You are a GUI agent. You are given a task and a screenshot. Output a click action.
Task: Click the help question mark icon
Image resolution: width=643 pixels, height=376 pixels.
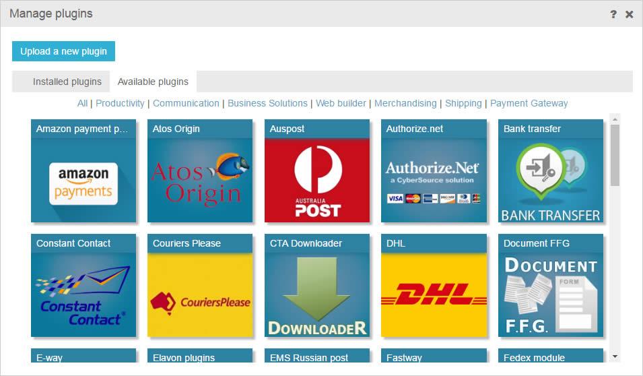613,14
